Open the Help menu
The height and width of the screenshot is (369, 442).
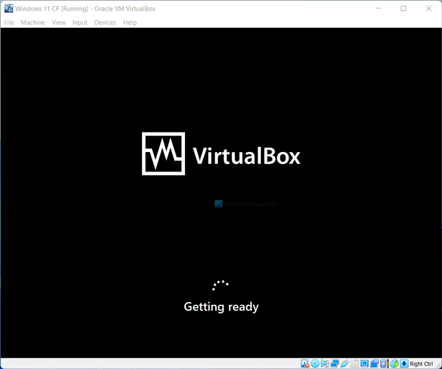[129, 23]
